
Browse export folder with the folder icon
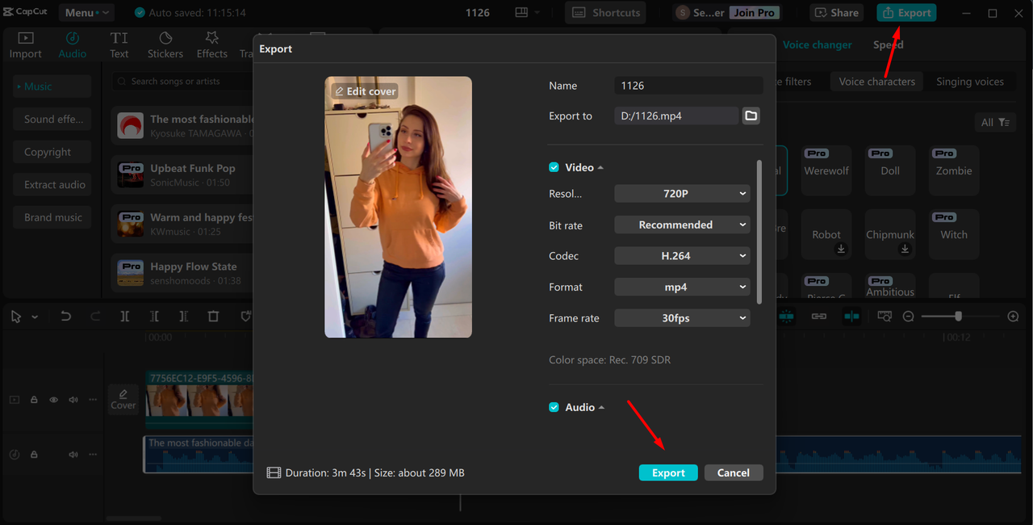[751, 115]
